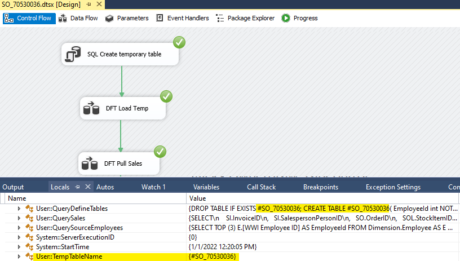Close the Locals panel
460x261 pixels.
(88, 187)
